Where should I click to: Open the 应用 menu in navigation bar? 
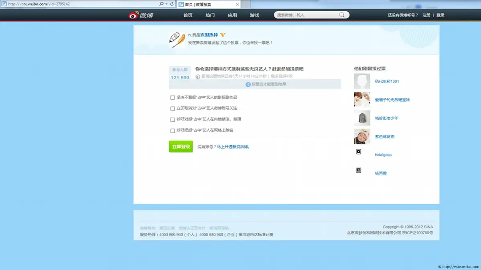[x=232, y=15]
